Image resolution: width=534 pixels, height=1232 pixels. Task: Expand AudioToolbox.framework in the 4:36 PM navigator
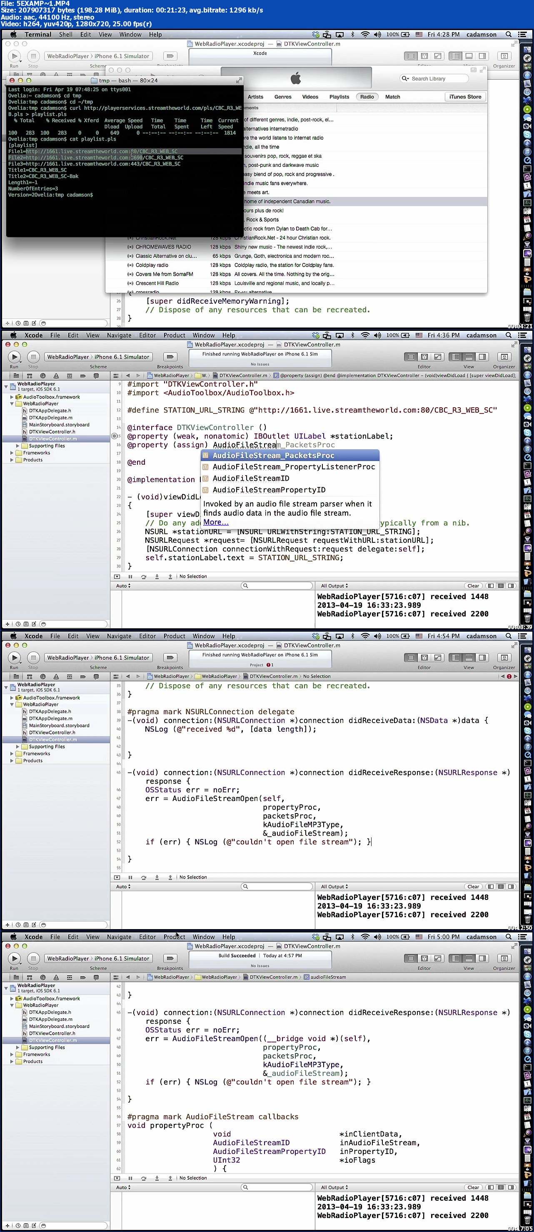pyautogui.click(x=12, y=397)
